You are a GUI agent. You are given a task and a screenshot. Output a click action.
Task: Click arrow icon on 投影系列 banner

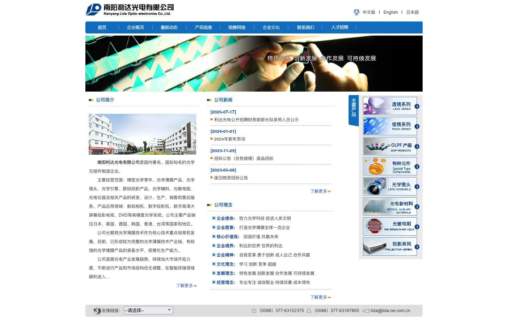(417, 247)
